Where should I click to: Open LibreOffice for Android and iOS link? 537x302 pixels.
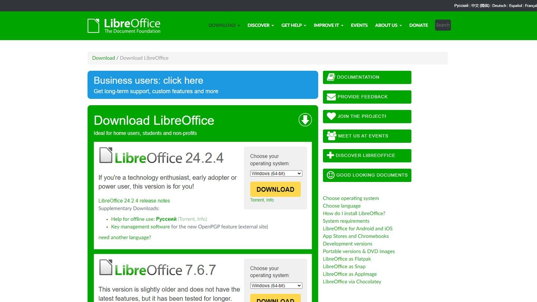(358, 229)
